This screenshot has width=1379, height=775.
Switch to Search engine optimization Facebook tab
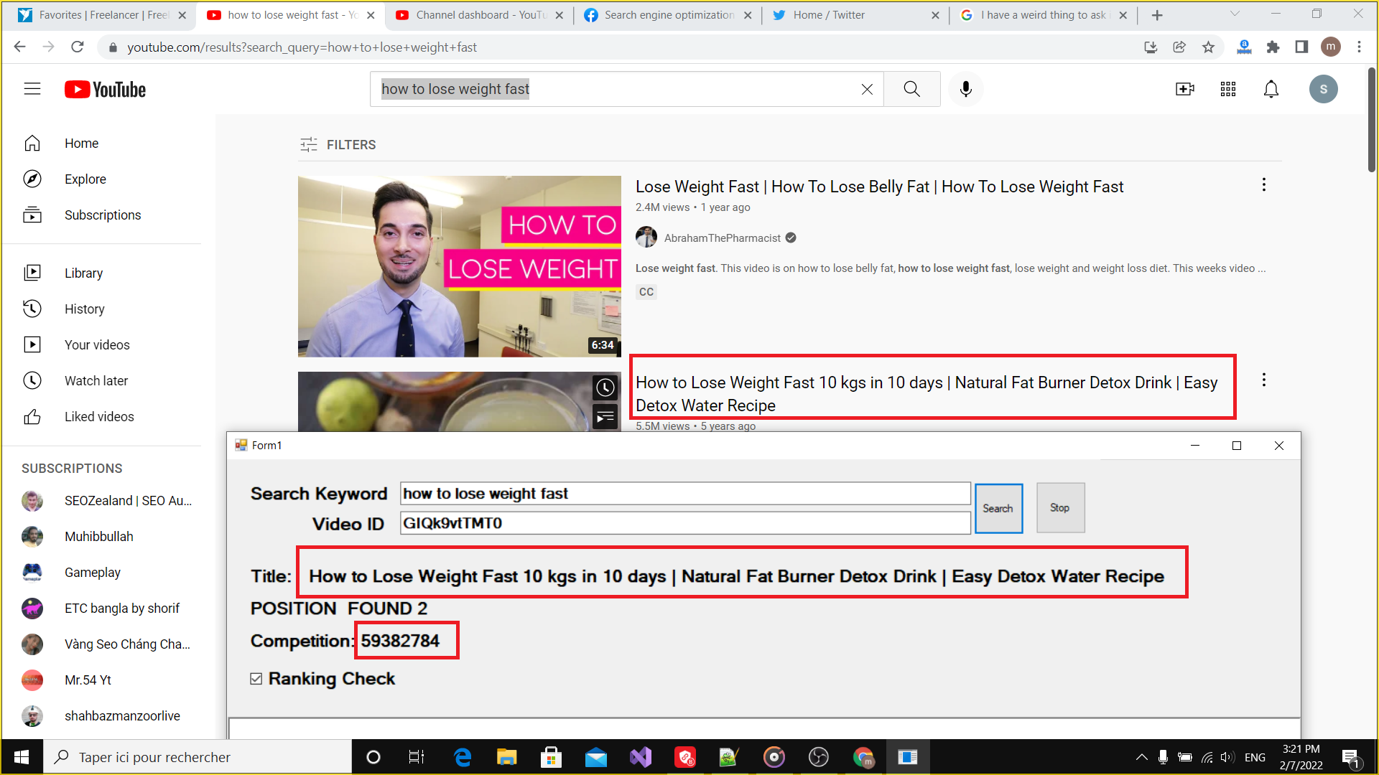[668, 15]
